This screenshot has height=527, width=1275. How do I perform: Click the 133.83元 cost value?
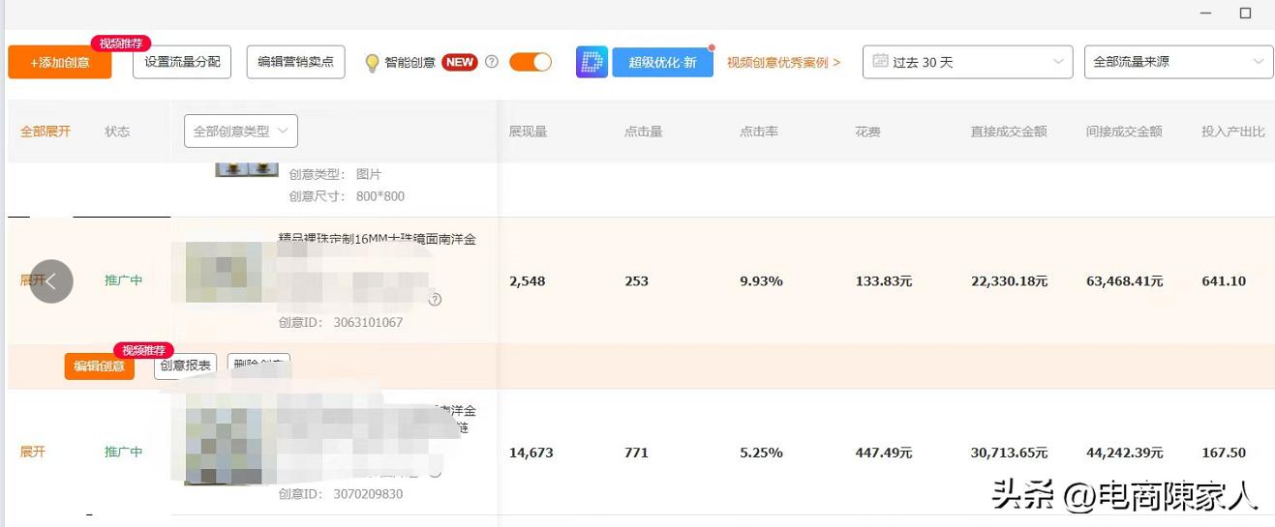(884, 281)
